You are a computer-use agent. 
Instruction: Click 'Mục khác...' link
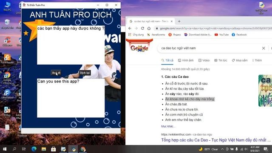pos(168,126)
